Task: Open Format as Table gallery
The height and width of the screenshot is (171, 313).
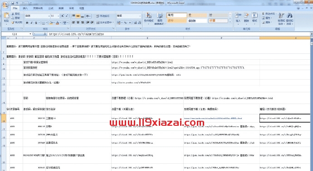Action: point(160,19)
